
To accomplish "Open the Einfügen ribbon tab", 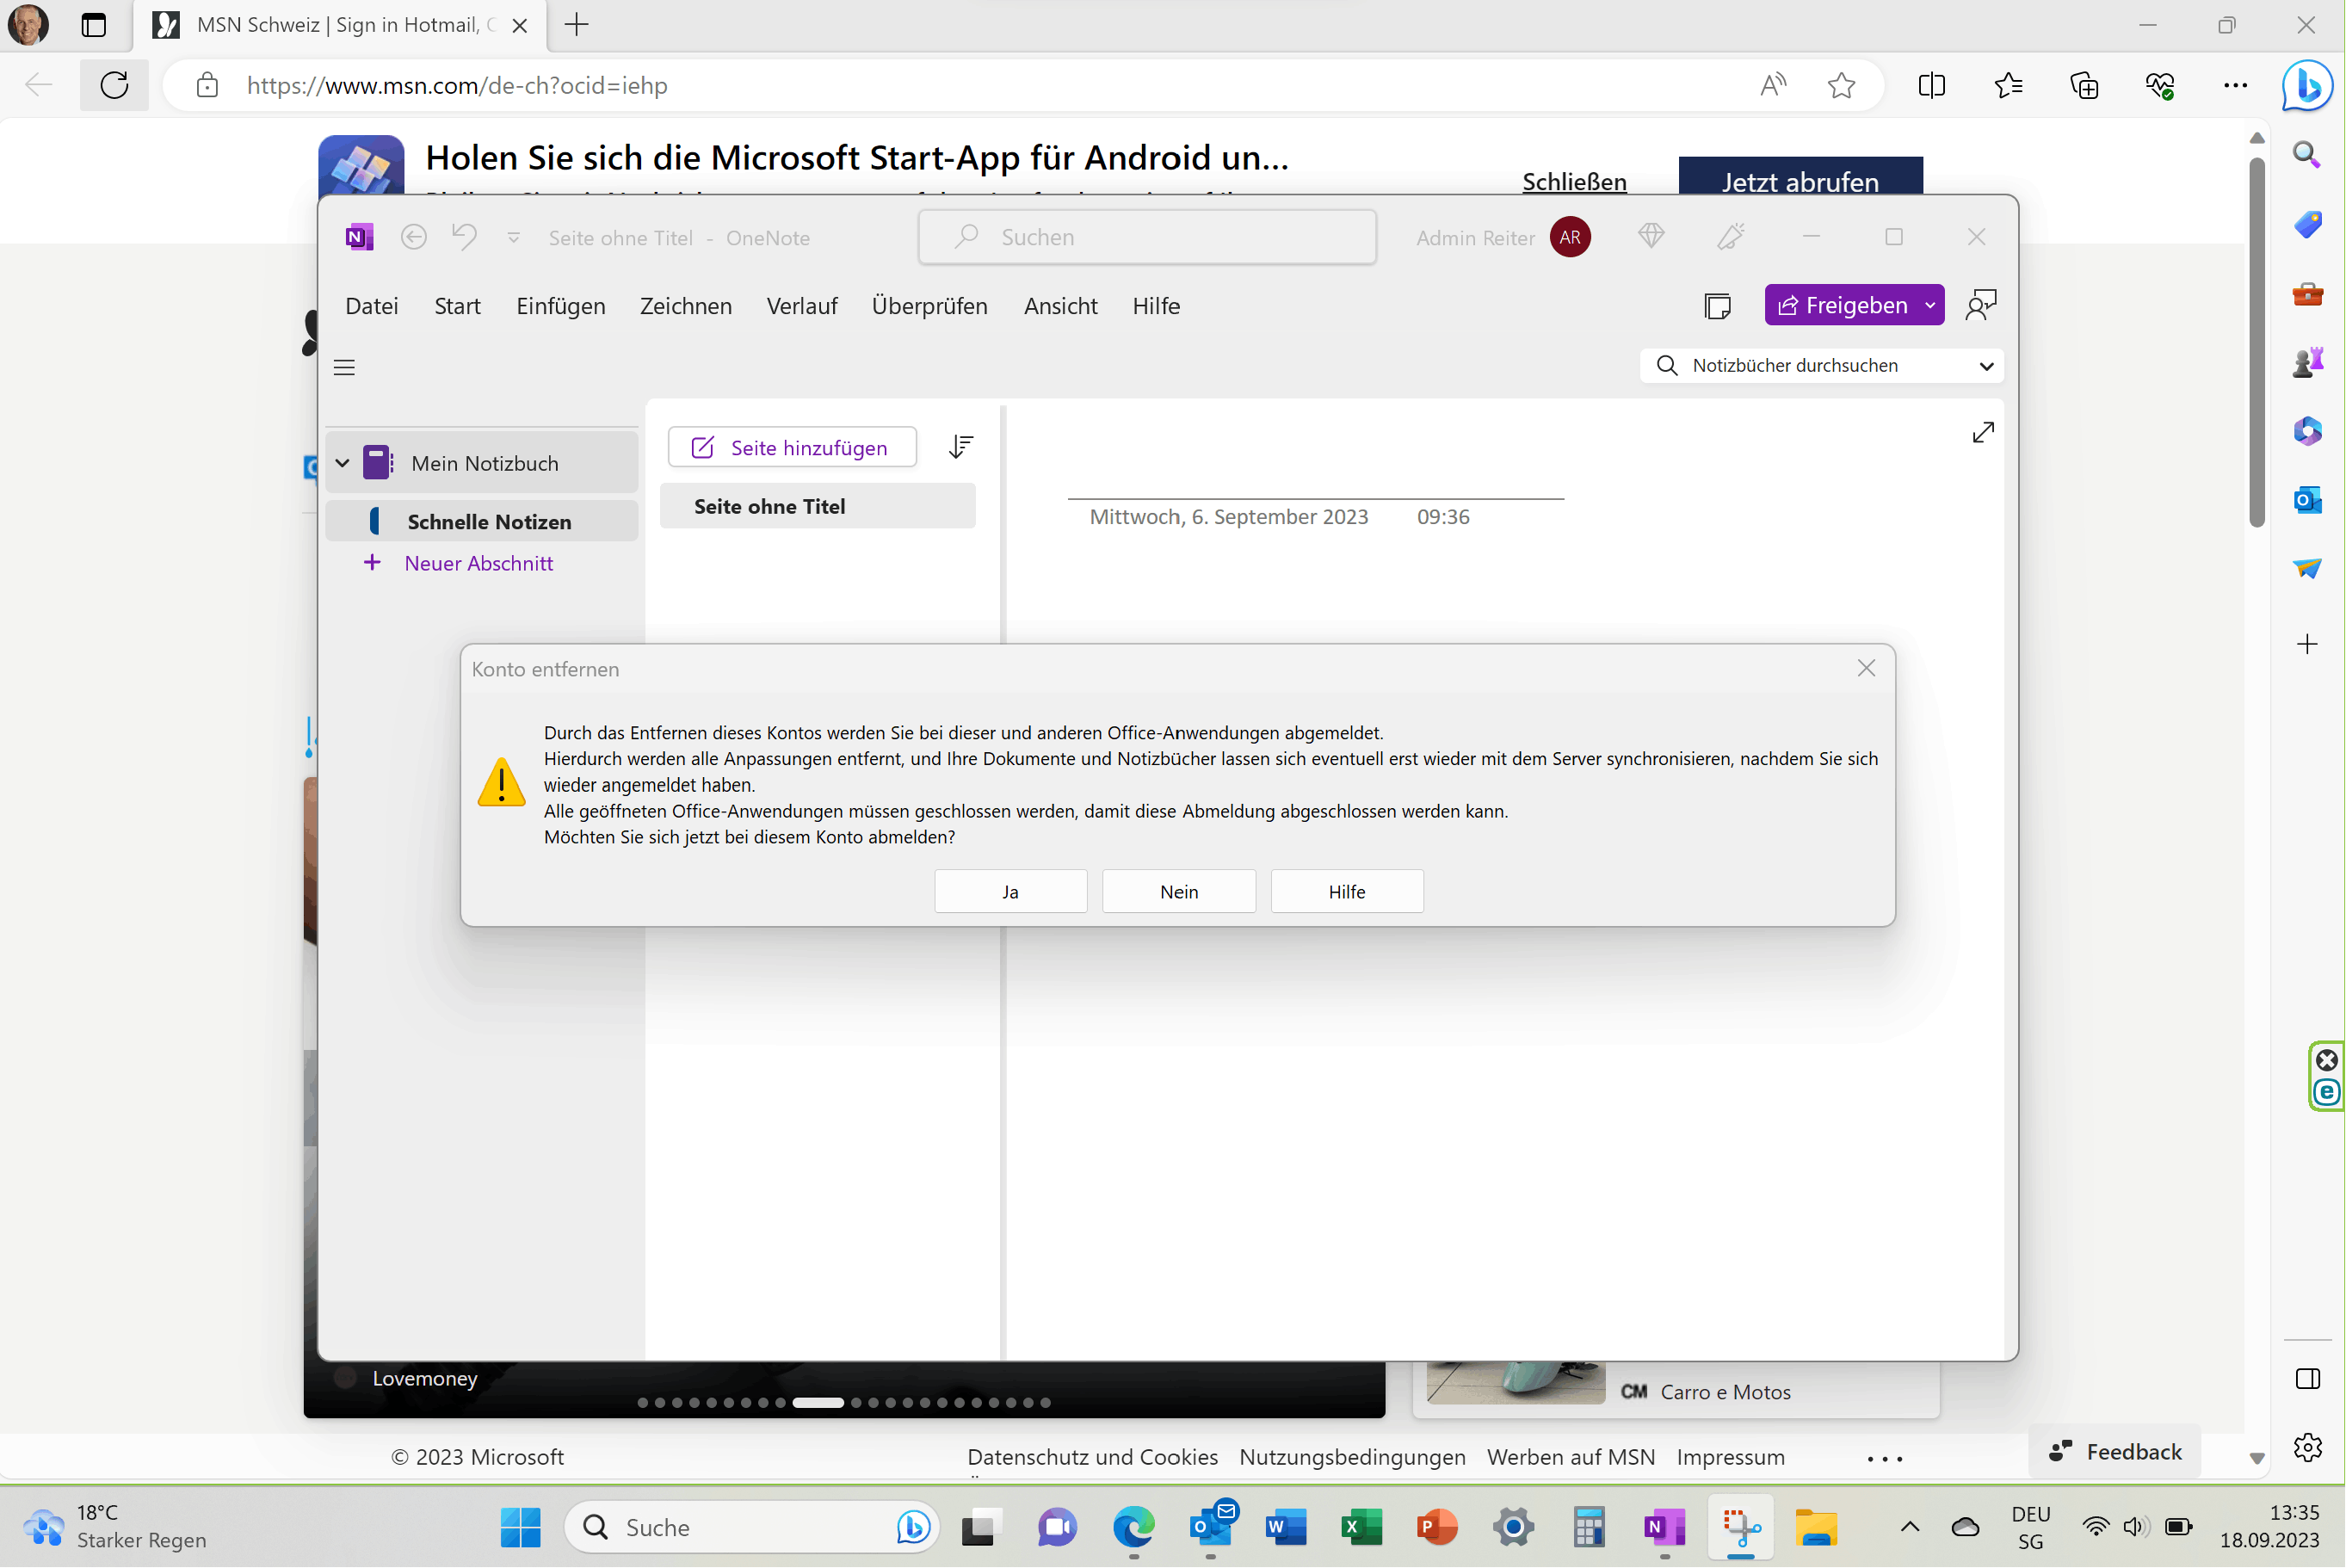I will 560,306.
